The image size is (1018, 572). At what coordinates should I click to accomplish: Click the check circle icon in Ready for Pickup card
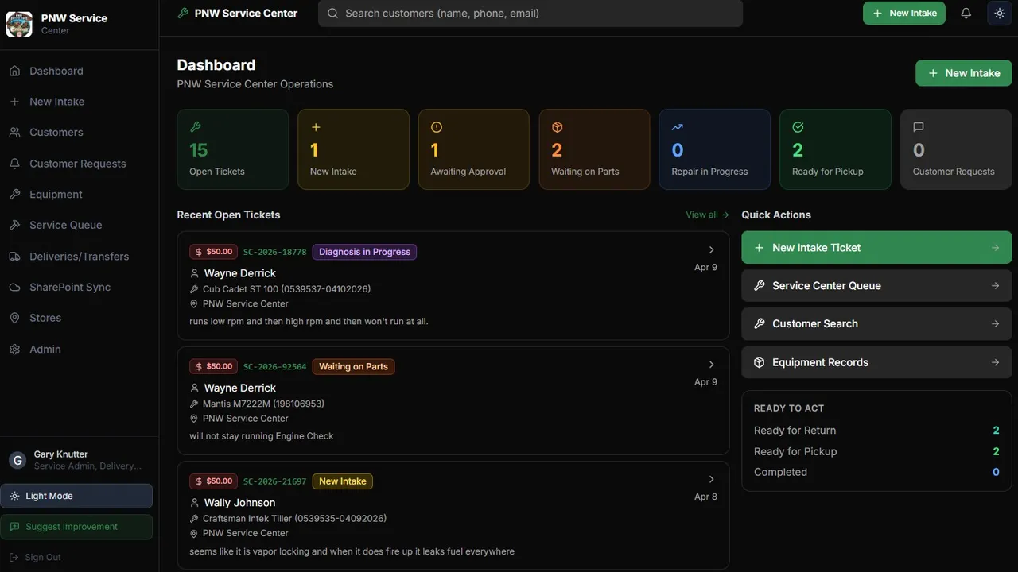pyautogui.click(x=798, y=127)
